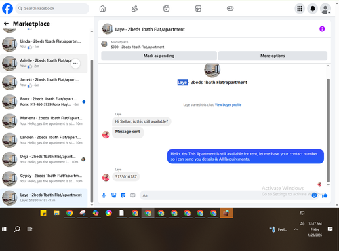This screenshot has height=251, width=339.
Task: Click the 'Hi Stellar, is this still available?' message
Action: pyautogui.click(x=142, y=121)
